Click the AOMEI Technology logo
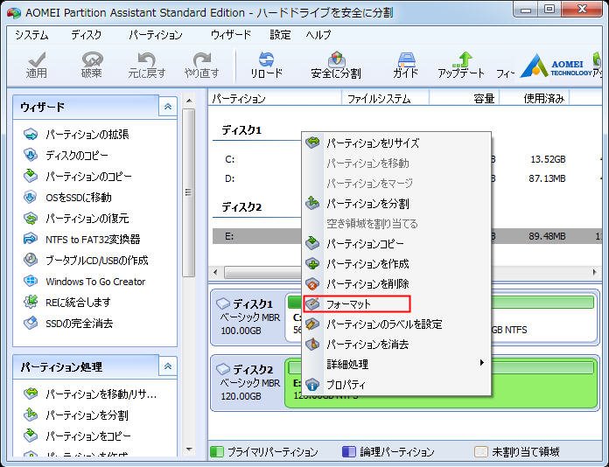Screen dimensions: 609x467 [x=556, y=66]
